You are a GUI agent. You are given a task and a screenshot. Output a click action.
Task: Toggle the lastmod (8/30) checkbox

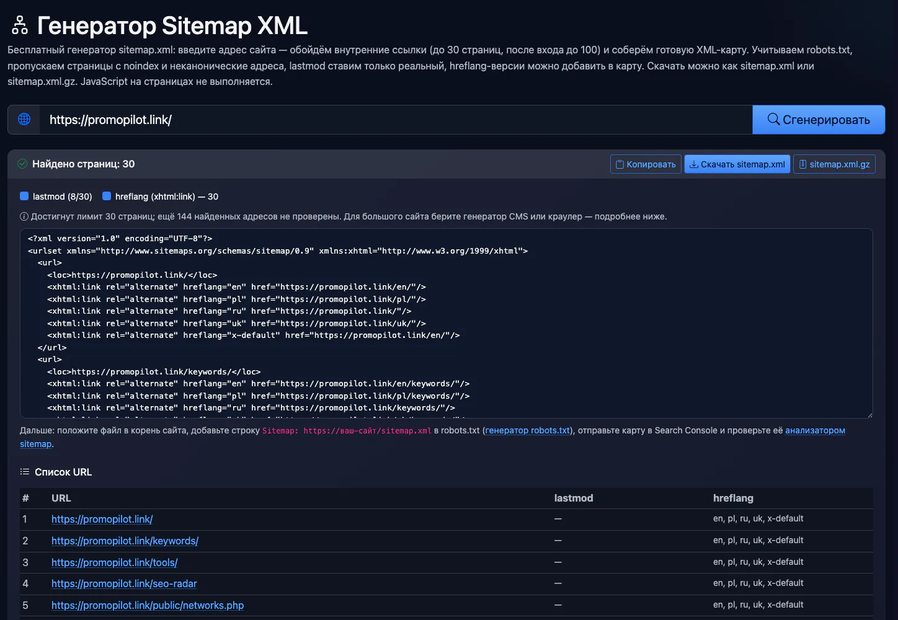tap(24, 196)
